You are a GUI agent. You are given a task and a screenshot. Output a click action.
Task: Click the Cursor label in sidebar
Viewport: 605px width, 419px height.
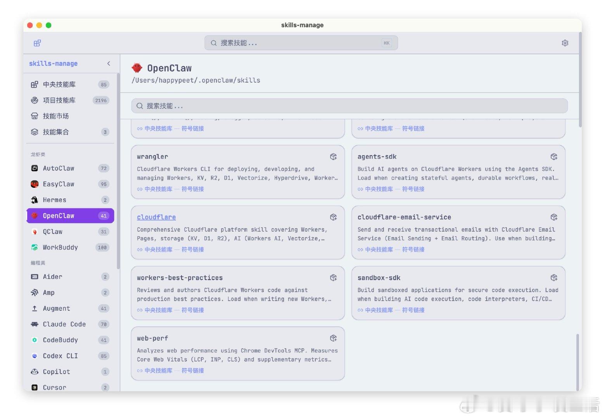click(x=55, y=387)
